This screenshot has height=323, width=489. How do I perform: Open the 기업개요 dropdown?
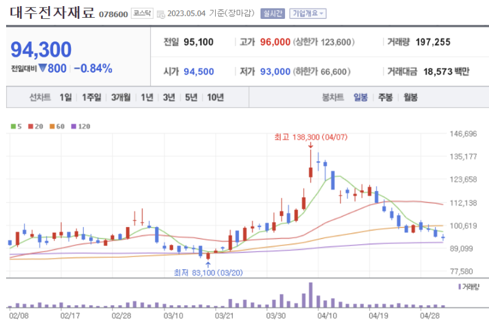pos(307,13)
